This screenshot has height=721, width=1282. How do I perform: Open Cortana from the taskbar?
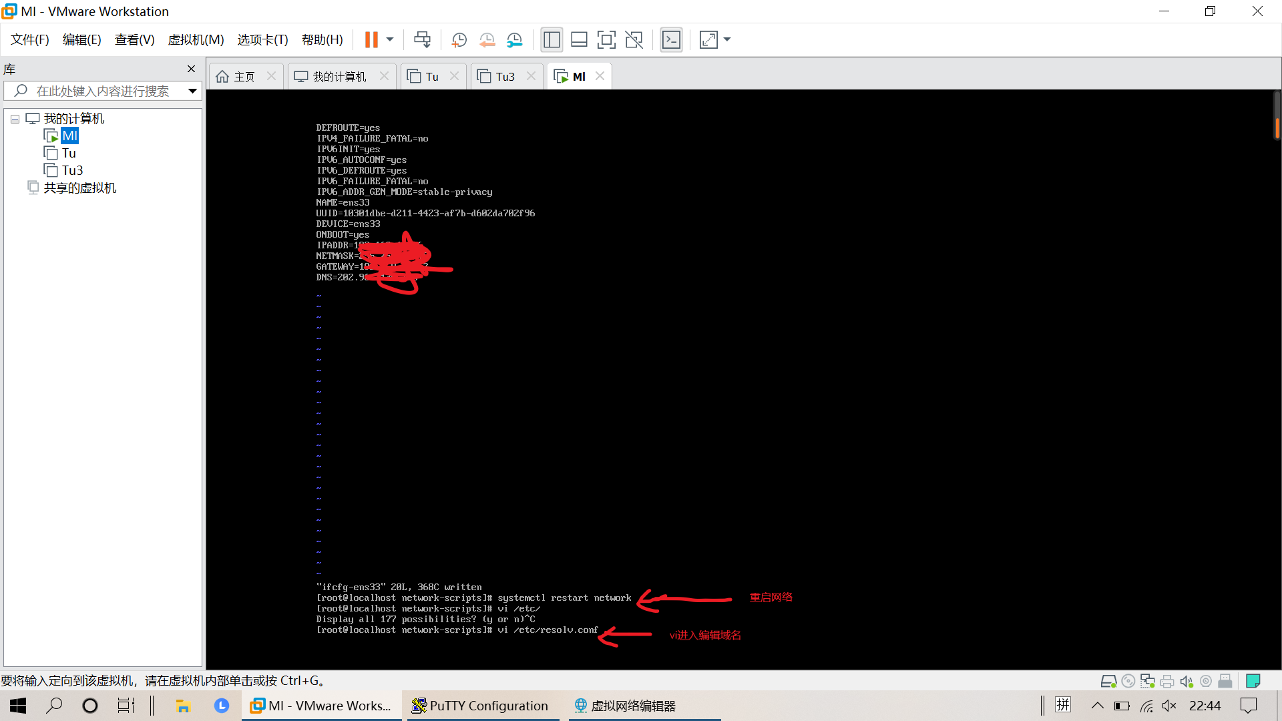(89, 706)
